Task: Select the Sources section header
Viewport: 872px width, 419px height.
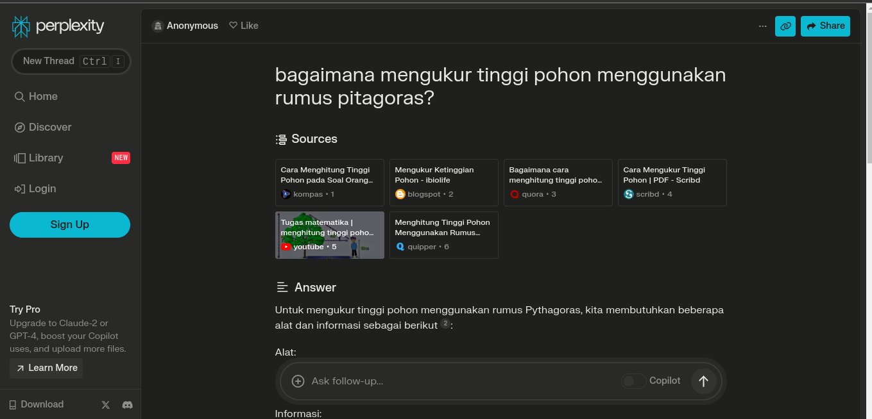Action: click(x=314, y=138)
